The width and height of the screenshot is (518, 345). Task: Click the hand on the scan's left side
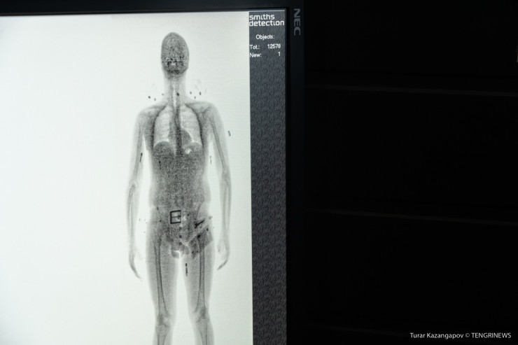click(x=134, y=262)
